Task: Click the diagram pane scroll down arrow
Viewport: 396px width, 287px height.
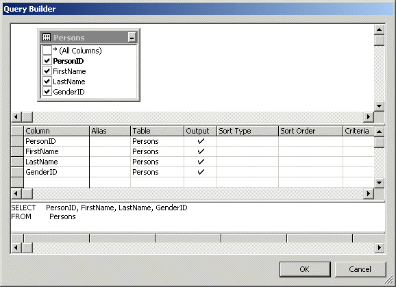Action: 379,106
